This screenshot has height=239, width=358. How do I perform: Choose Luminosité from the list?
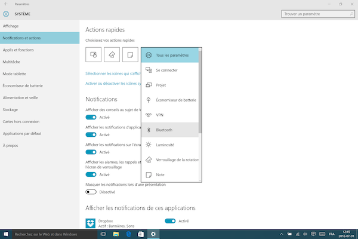pos(170,145)
